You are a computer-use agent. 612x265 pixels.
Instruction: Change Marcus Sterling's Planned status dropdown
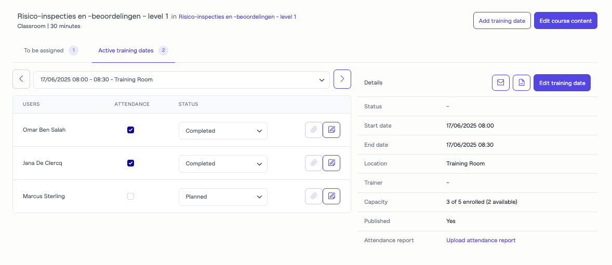[223, 197]
